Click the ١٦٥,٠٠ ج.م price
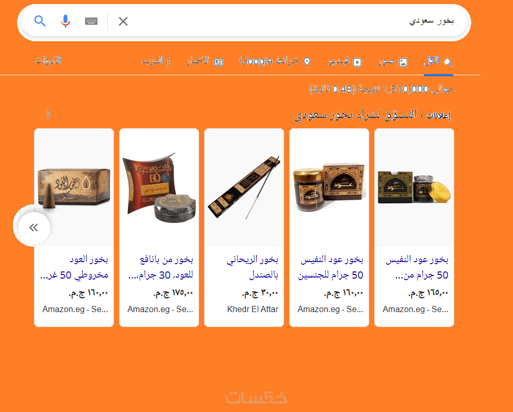The width and height of the screenshot is (513, 412). 428,293
